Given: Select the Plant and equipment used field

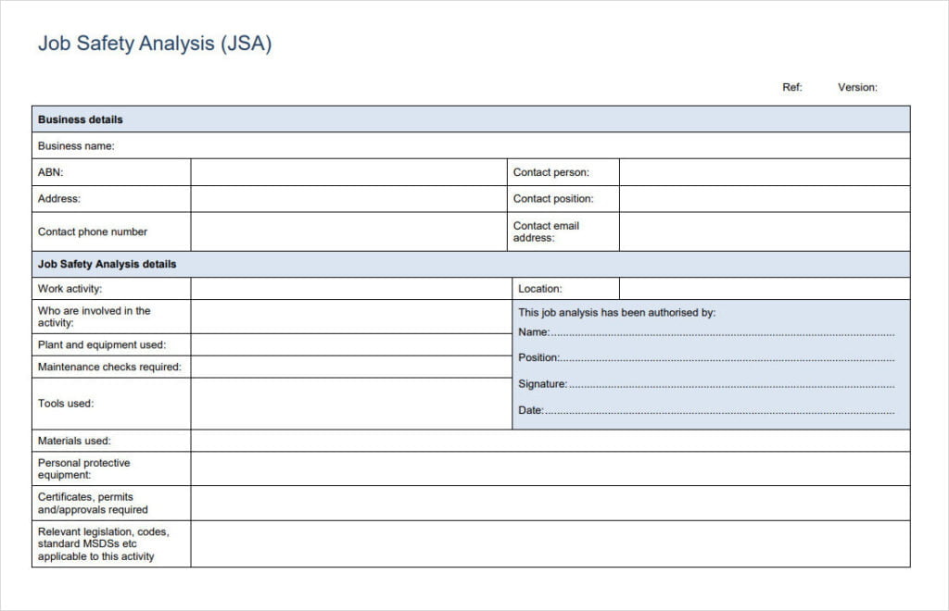Looking at the screenshot, I should [348, 343].
